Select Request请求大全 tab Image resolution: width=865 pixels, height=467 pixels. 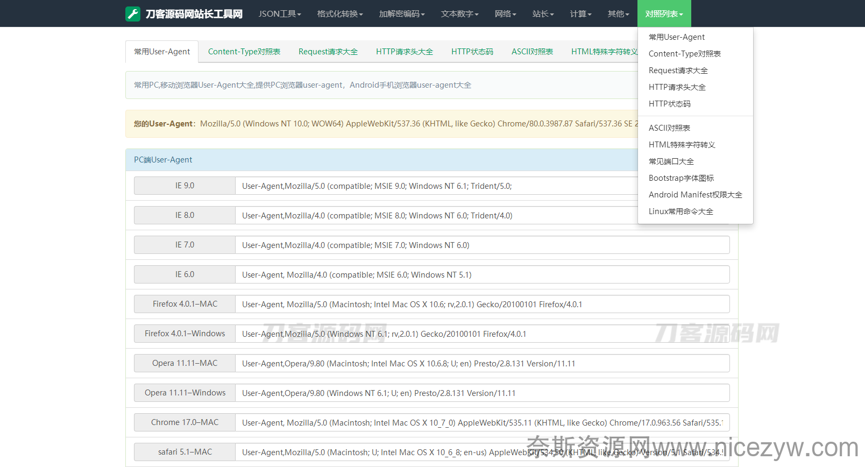click(x=328, y=52)
